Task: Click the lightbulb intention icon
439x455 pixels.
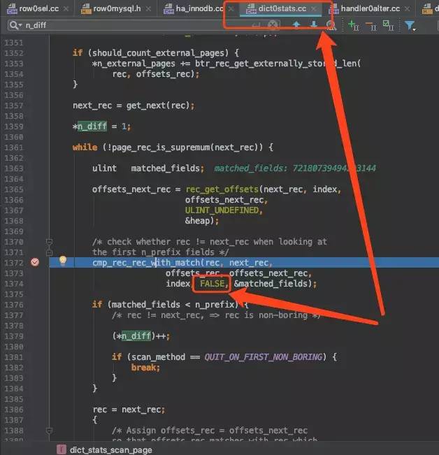Action: 63,261
